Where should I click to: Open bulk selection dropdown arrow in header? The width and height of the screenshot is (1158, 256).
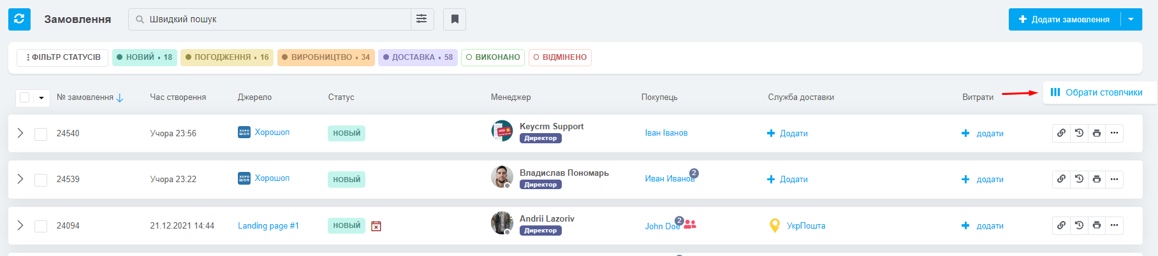point(41,98)
